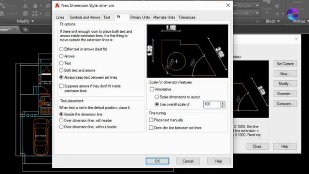Image resolution: width=309 pixels, height=174 pixels.
Task: Open the Alternate Units tab
Action: pos(164,17)
